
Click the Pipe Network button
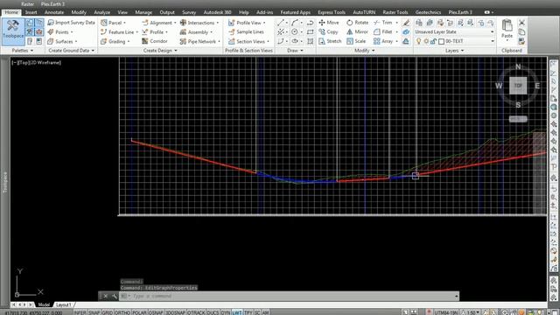point(200,41)
